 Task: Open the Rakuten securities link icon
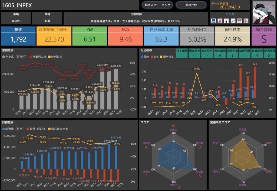pos(220,21)
